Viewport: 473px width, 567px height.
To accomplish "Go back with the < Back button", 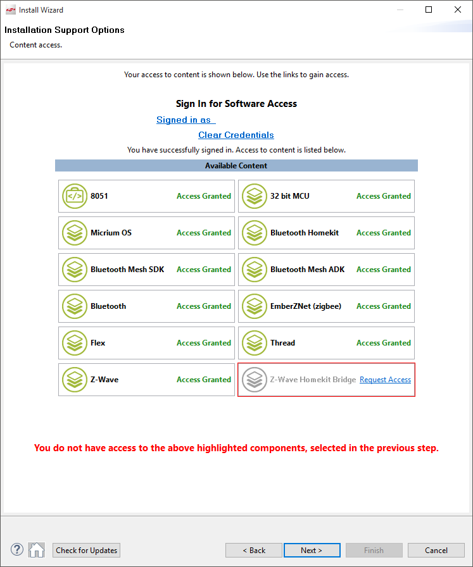I will click(254, 551).
